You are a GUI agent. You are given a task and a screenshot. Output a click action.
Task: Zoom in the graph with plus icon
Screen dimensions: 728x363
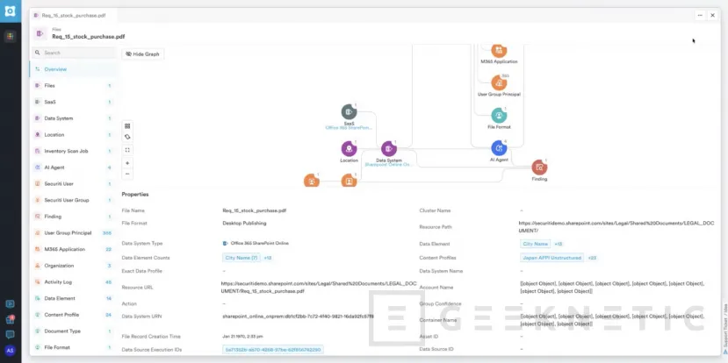(127, 163)
